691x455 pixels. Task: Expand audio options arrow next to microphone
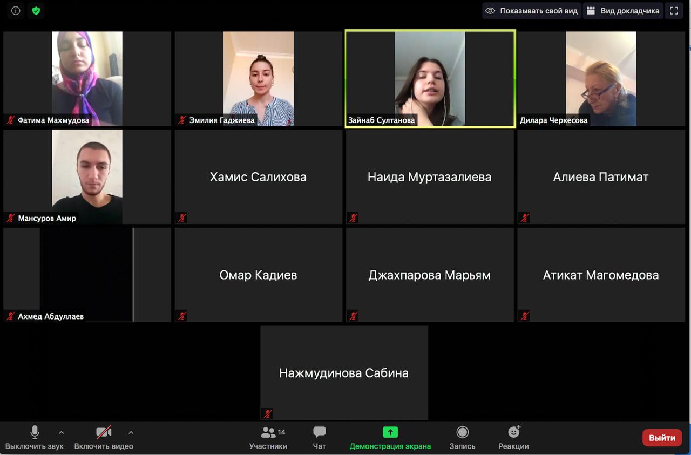point(61,432)
